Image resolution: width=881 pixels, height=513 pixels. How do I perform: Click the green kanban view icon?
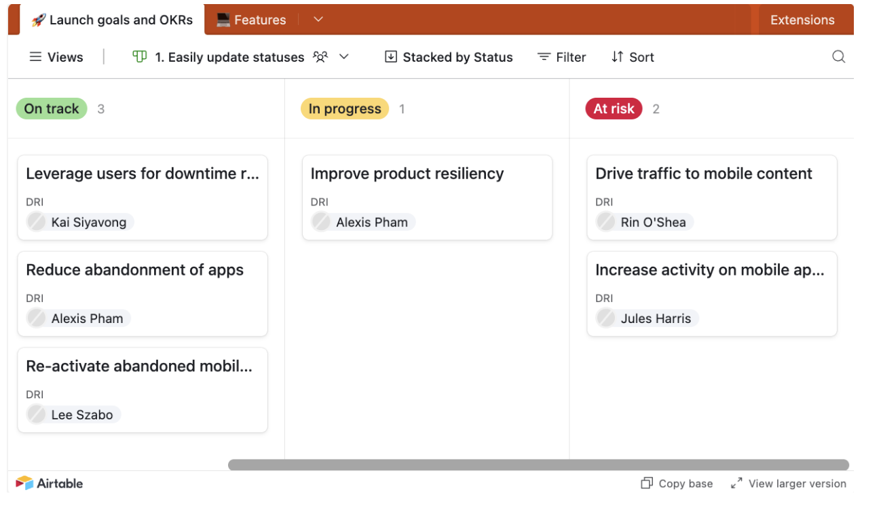(139, 57)
